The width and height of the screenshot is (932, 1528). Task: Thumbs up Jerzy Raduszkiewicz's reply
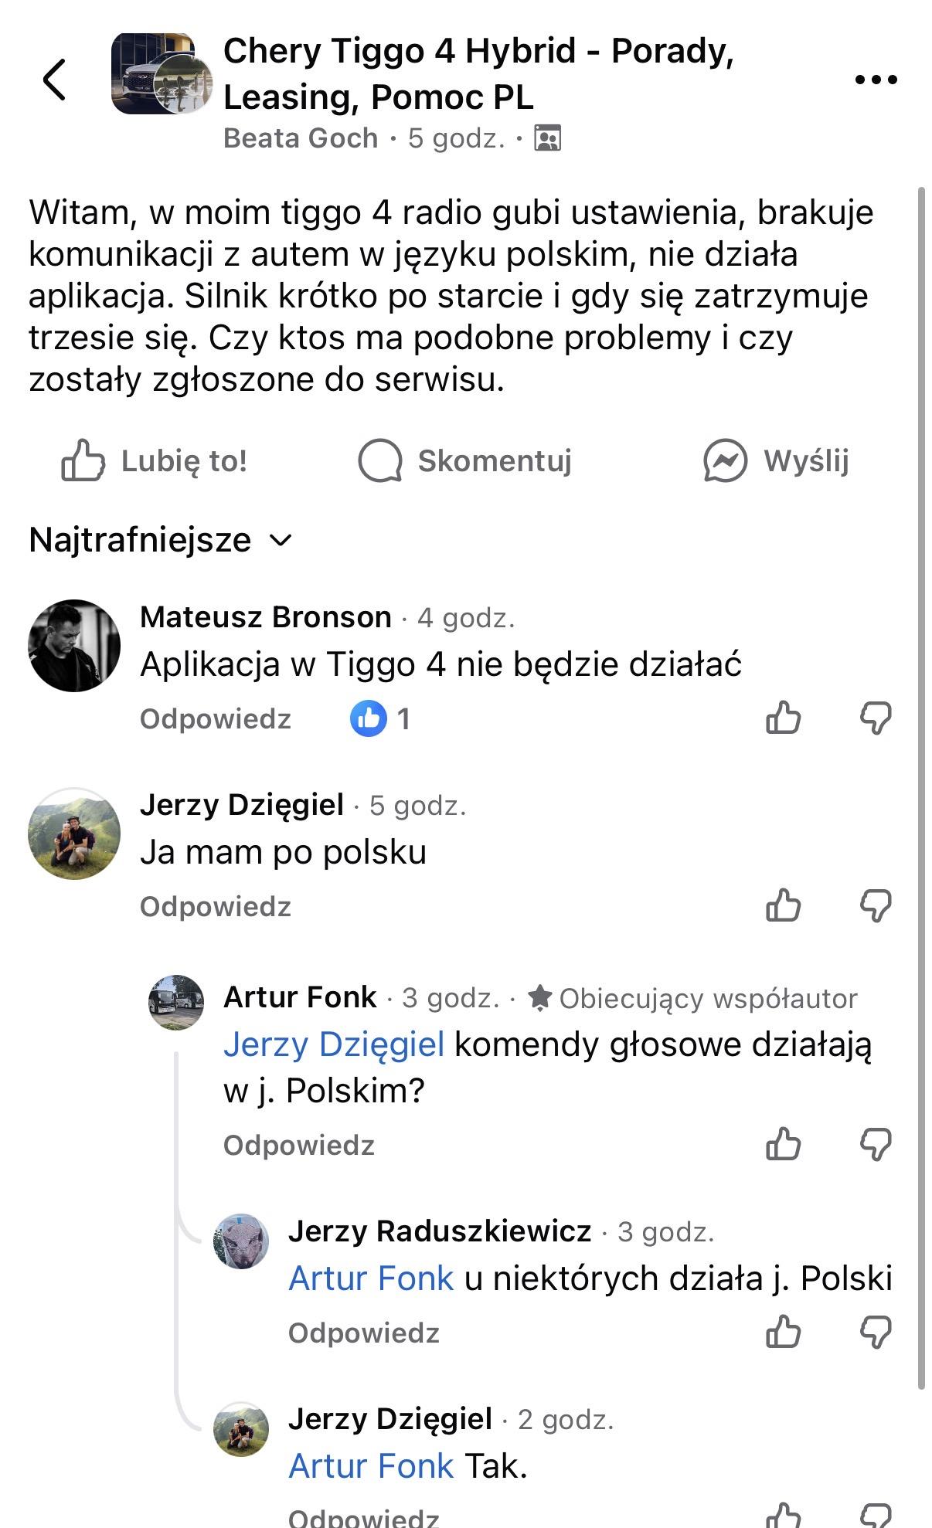coord(783,1333)
